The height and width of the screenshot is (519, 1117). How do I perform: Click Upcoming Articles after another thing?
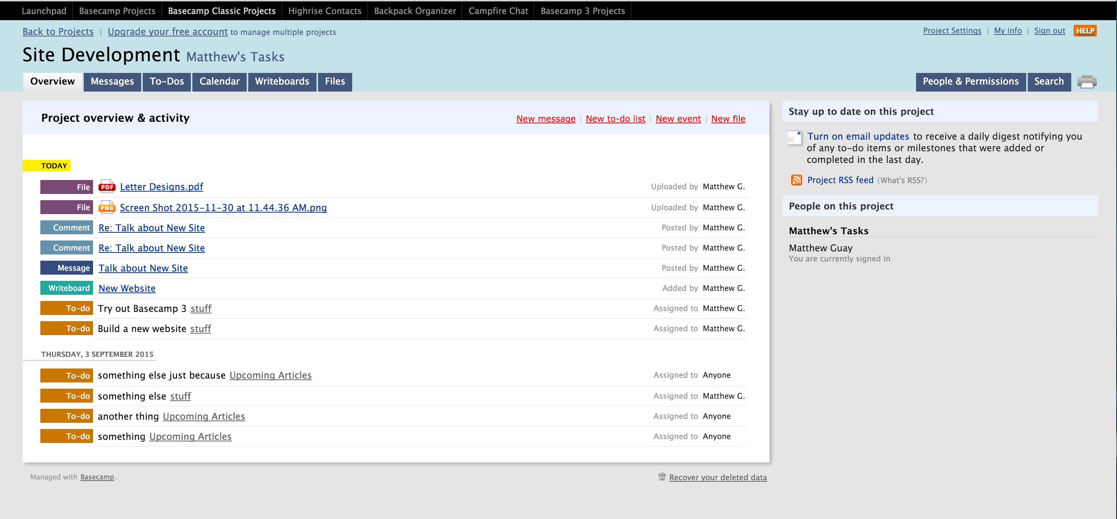pos(204,417)
